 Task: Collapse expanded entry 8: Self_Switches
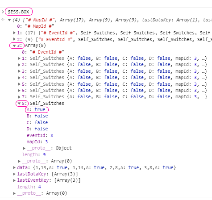[19, 104]
